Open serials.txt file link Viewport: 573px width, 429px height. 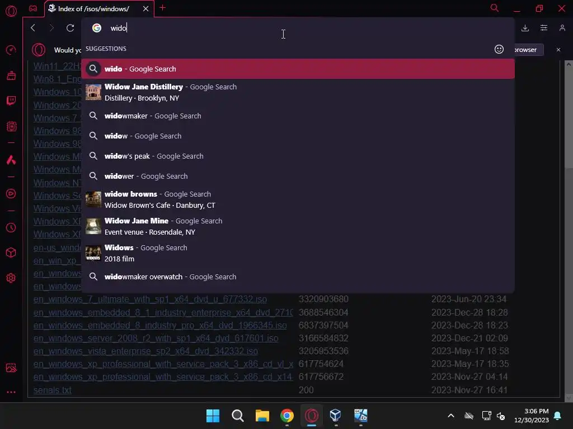(52, 390)
